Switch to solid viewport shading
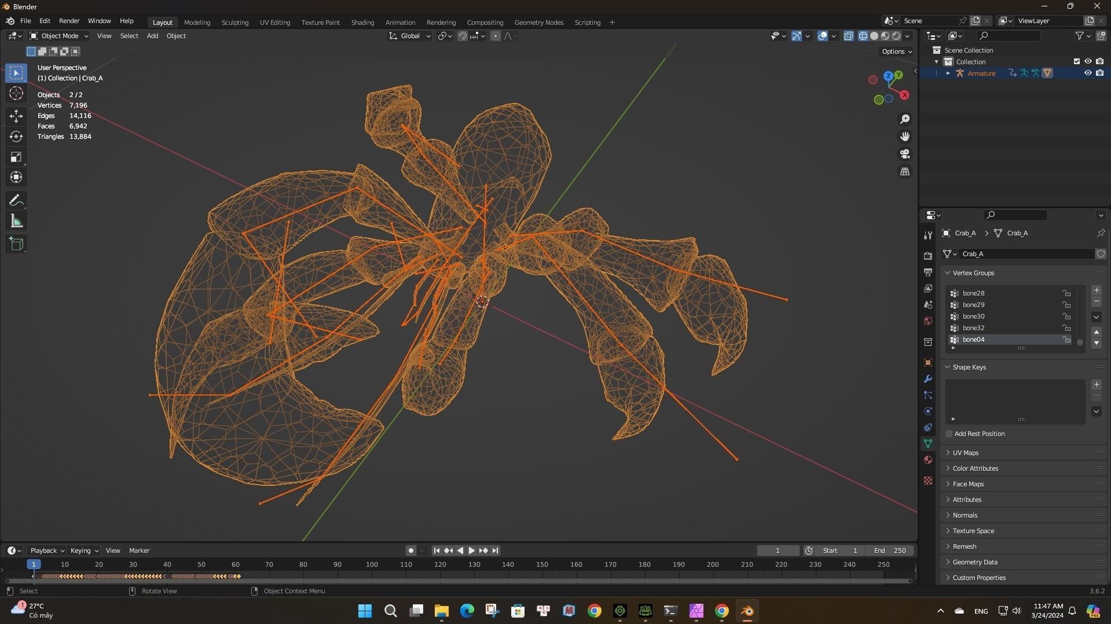The width and height of the screenshot is (1111, 624). pos(874,36)
